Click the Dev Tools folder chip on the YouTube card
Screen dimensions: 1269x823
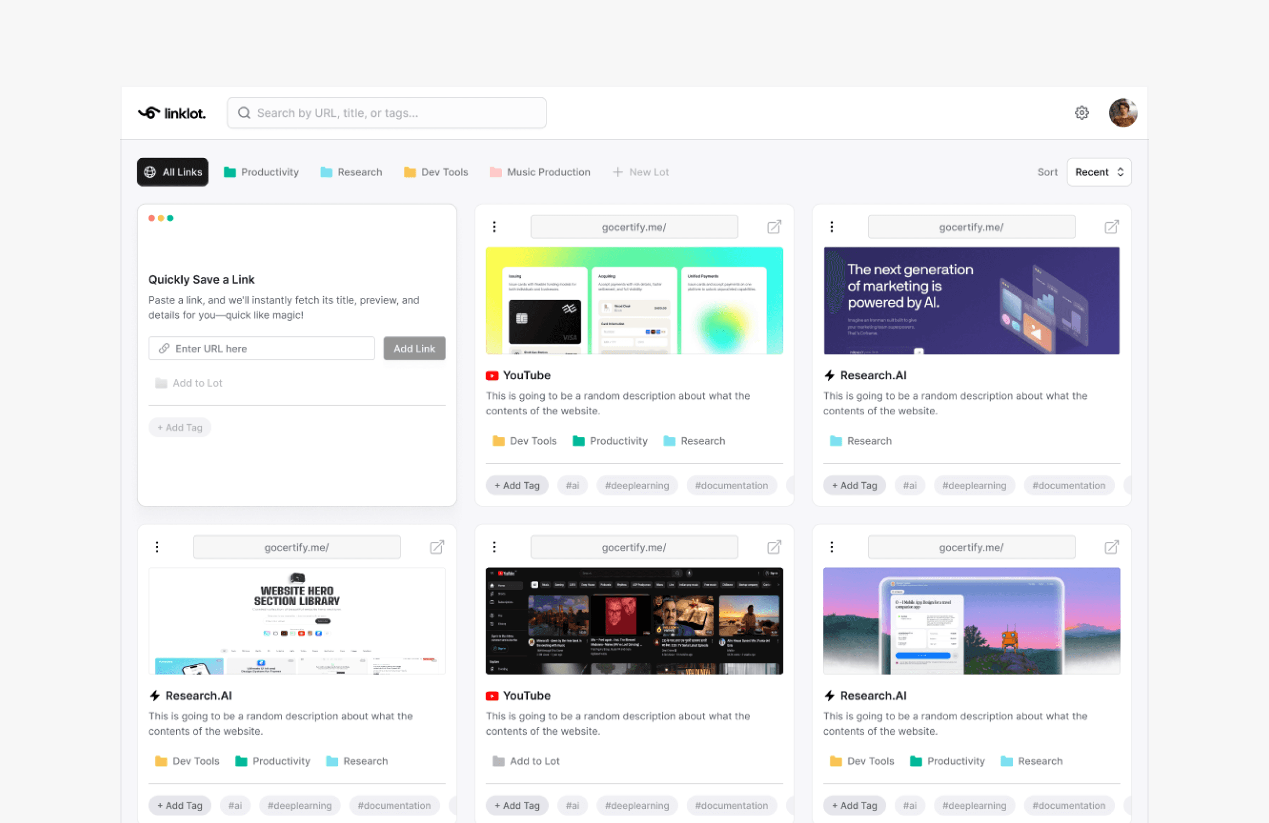(524, 441)
